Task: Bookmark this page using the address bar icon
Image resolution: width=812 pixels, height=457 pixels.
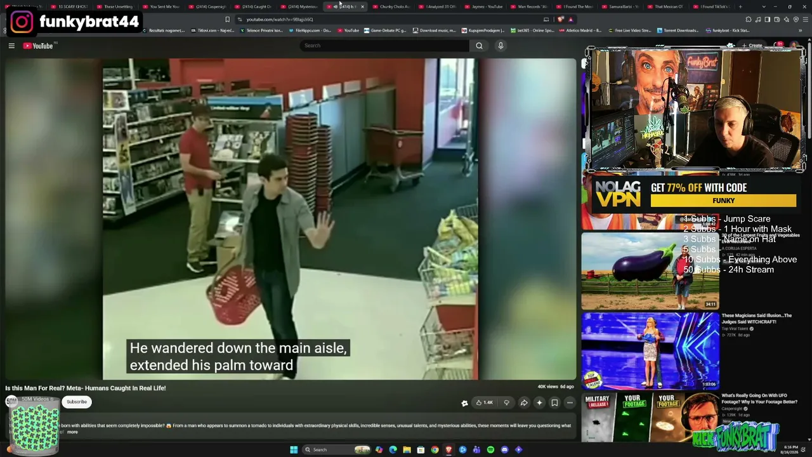Action: pos(227,20)
